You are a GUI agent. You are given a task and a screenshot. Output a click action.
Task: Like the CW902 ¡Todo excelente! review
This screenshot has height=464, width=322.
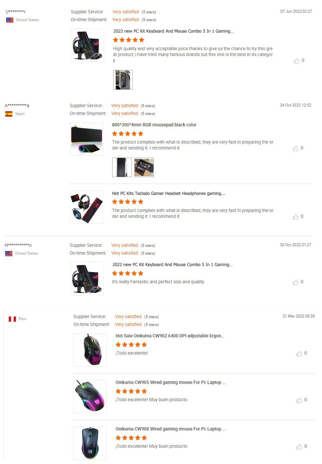tap(299, 354)
